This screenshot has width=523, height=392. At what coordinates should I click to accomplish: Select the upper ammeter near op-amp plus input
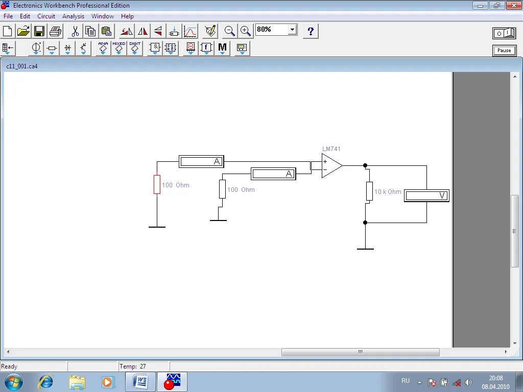point(201,162)
